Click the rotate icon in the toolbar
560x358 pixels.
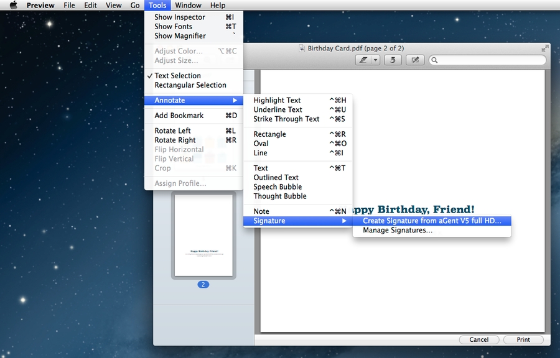392,60
